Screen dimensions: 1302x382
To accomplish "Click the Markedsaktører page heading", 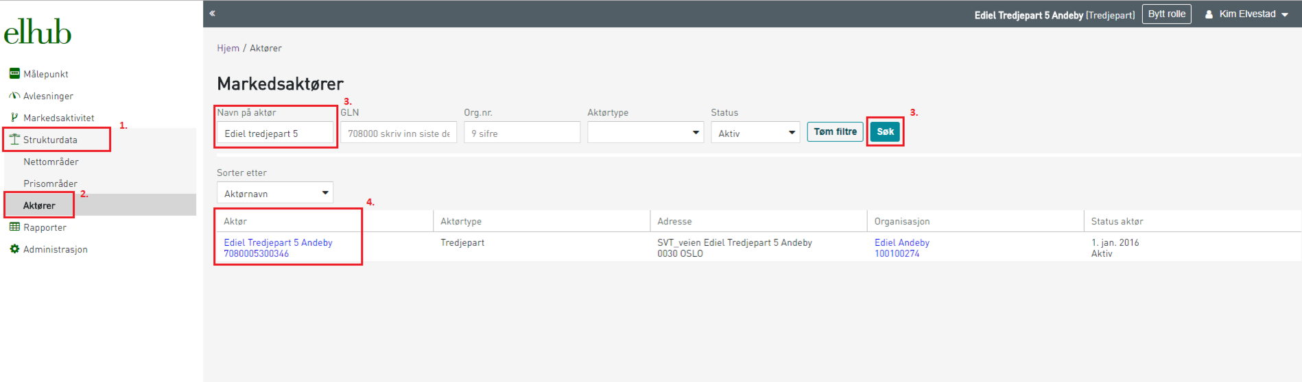I will click(280, 84).
